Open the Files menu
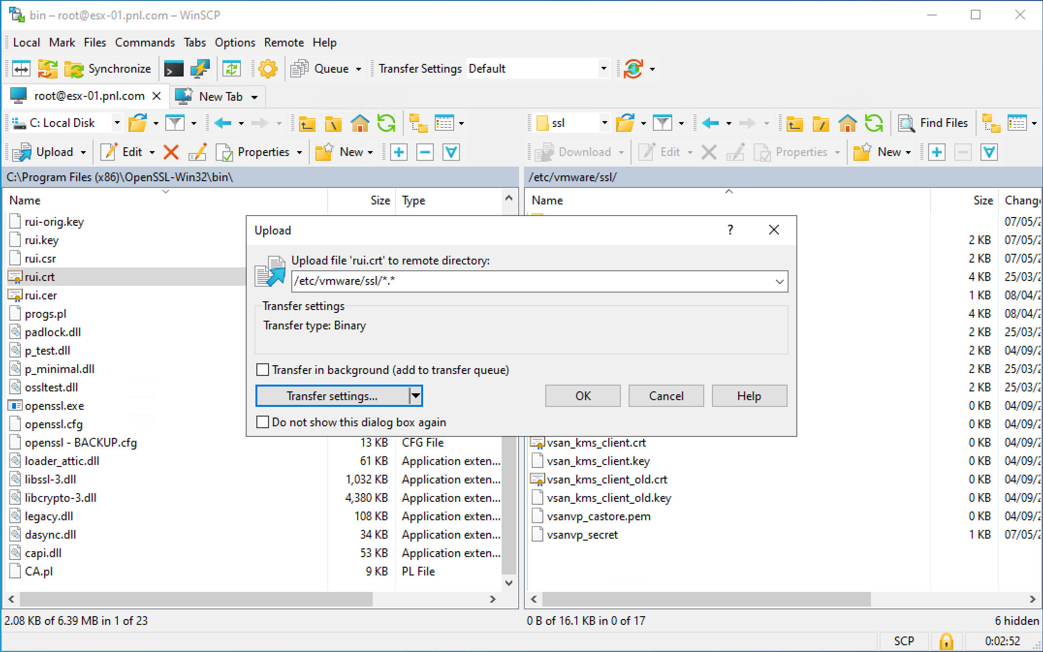Image resolution: width=1043 pixels, height=652 pixels. coord(95,43)
